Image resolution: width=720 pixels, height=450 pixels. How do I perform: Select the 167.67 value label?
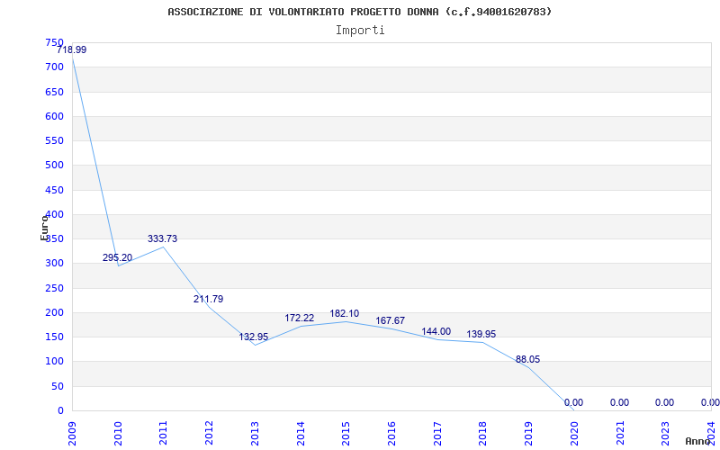click(x=391, y=320)
